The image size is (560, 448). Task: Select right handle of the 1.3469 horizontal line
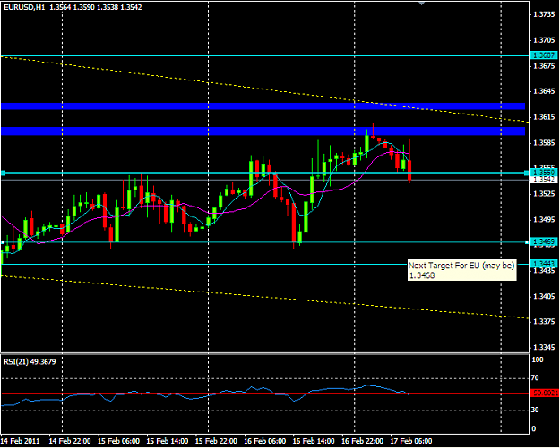[527, 242]
